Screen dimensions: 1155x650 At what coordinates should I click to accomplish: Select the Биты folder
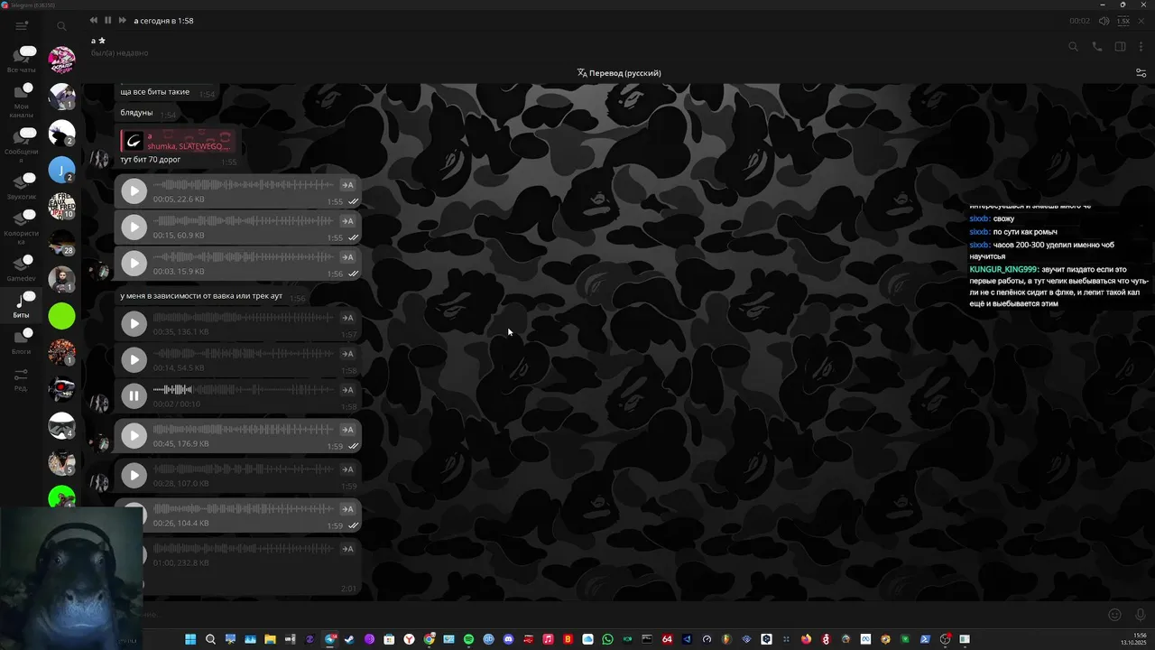click(x=22, y=305)
